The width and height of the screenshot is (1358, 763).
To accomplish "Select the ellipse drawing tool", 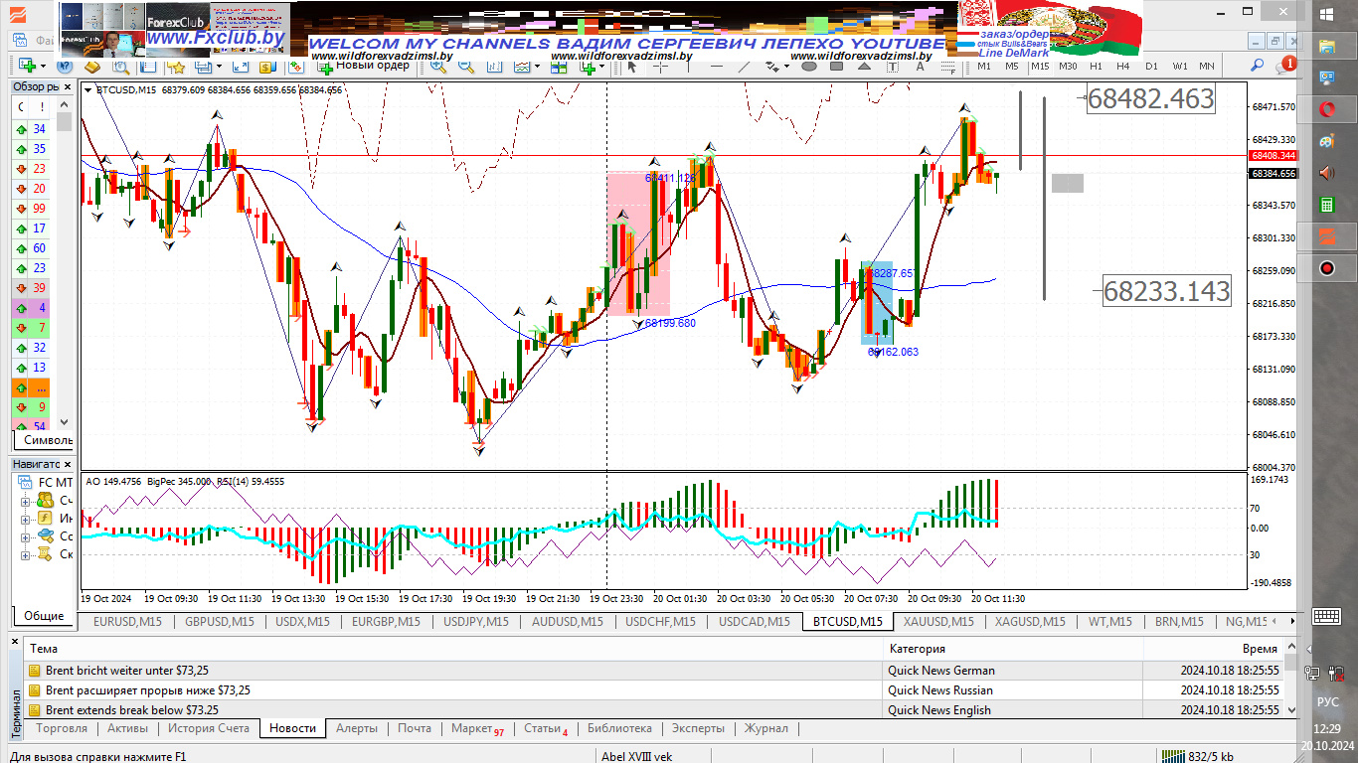I will pos(809,66).
